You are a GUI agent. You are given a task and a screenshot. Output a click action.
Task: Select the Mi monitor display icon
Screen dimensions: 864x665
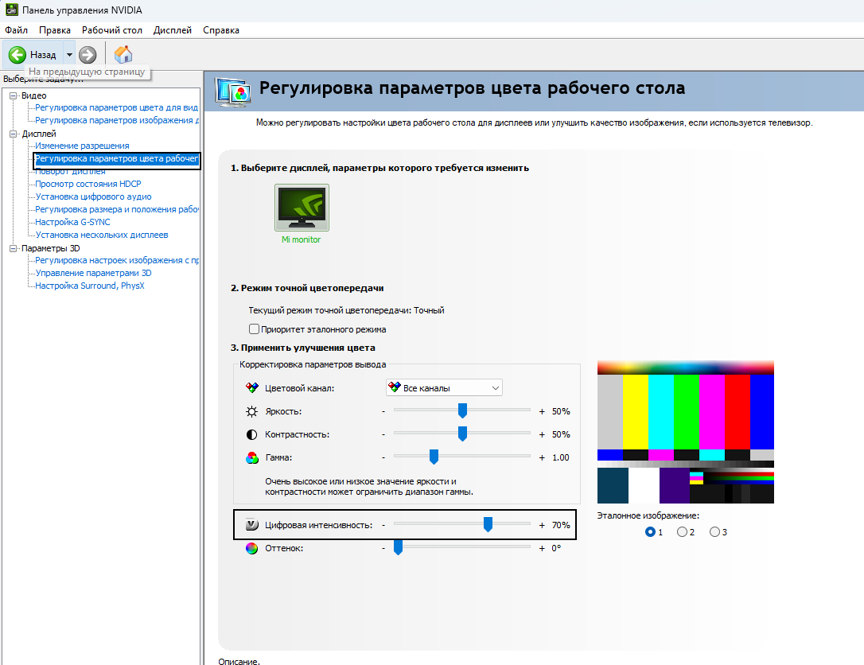pyautogui.click(x=302, y=208)
